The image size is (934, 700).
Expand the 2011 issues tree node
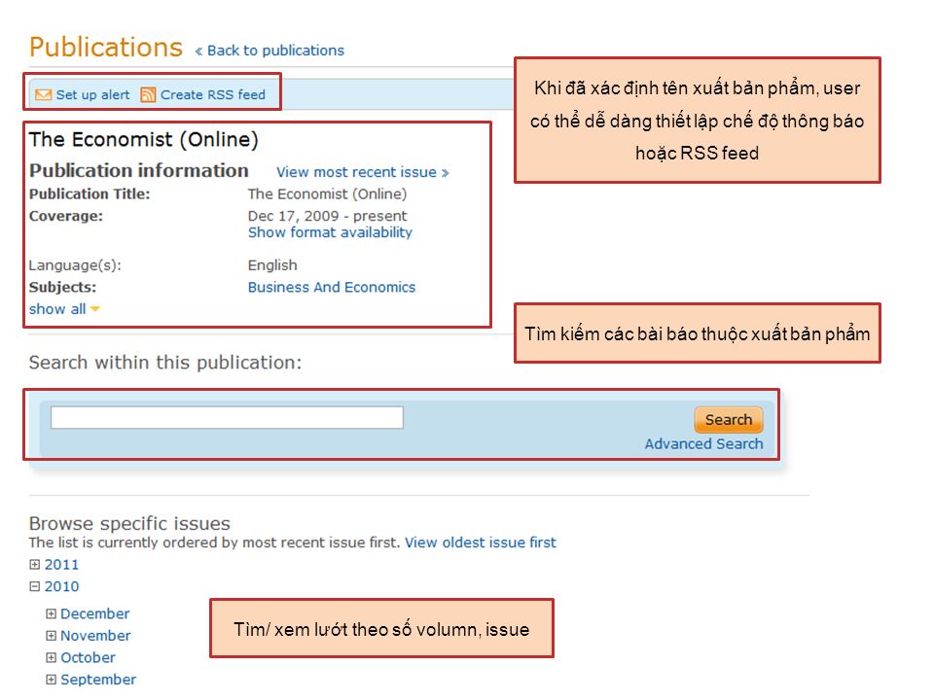[35, 564]
